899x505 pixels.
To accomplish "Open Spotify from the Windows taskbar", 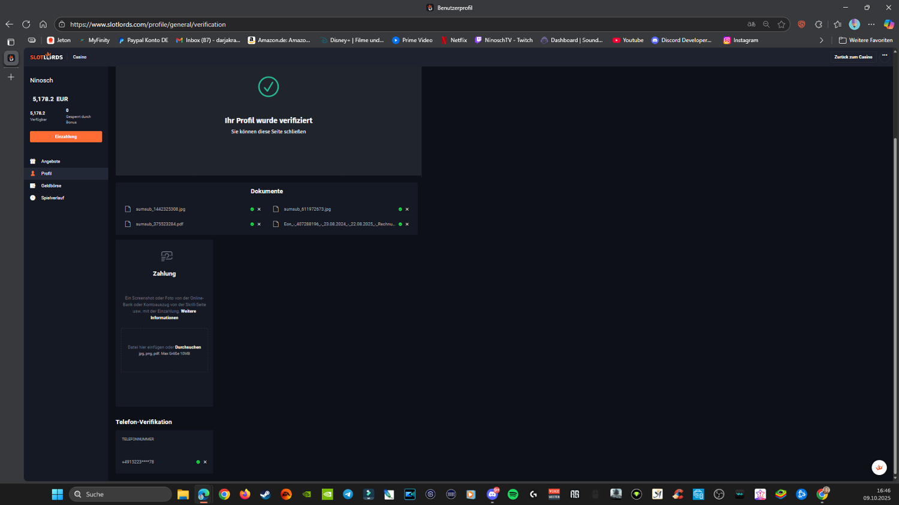I will [x=513, y=494].
